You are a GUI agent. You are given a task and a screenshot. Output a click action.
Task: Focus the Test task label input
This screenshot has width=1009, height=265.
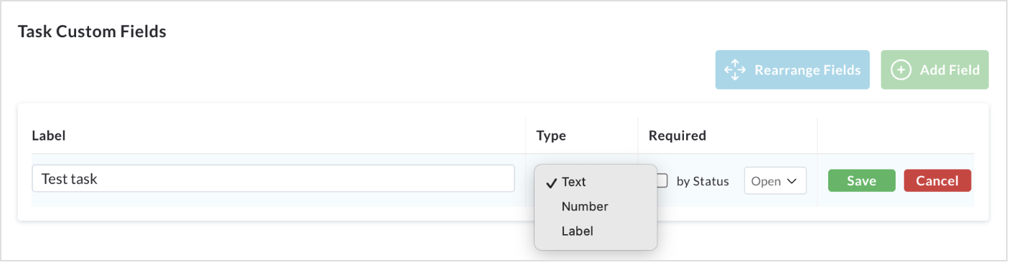point(273,178)
